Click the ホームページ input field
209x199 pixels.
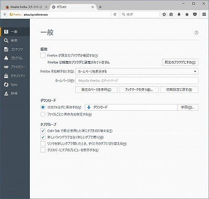coord(137,80)
